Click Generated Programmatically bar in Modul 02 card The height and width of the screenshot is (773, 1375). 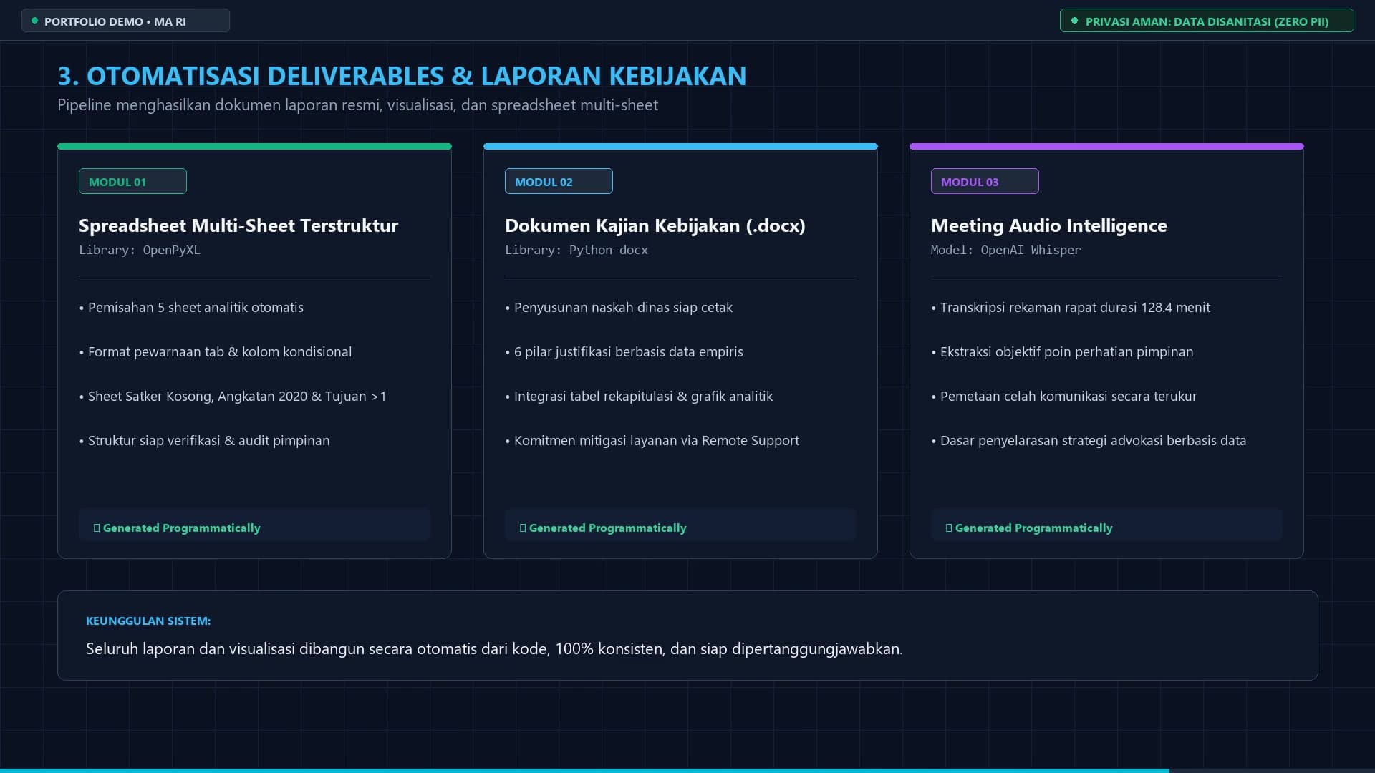[680, 525]
